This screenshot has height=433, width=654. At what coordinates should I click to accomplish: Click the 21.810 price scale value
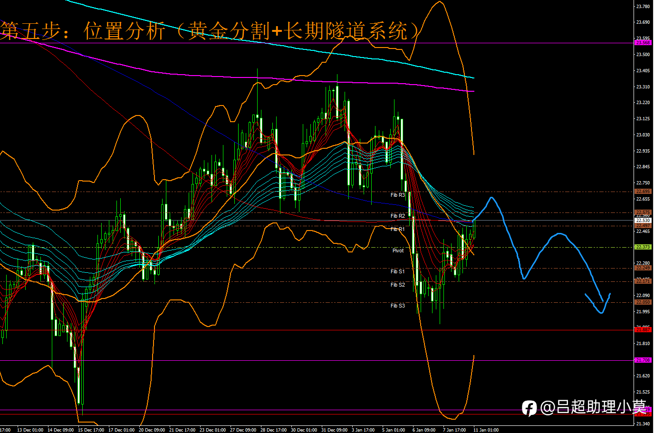643,344
